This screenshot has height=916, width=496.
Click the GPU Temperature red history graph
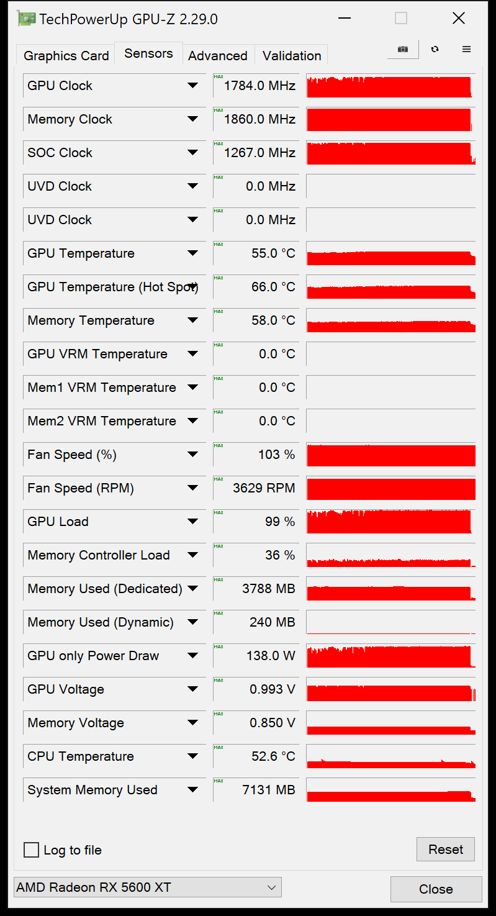click(391, 253)
